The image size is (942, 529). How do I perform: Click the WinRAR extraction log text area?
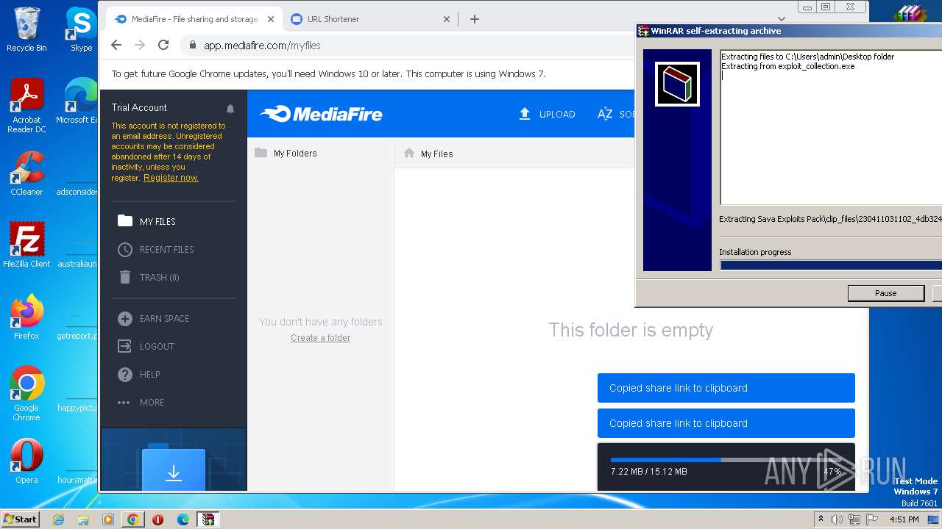(831, 127)
